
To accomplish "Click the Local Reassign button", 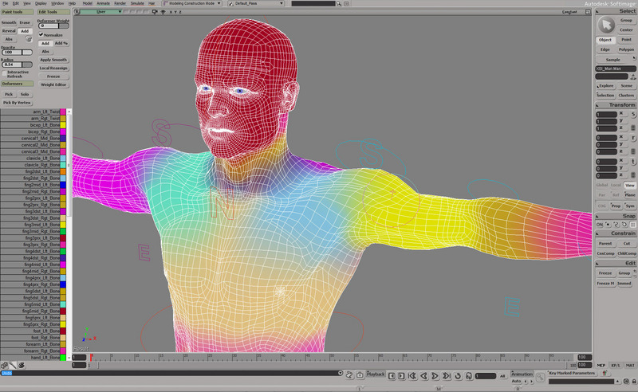I will point(53,69).
